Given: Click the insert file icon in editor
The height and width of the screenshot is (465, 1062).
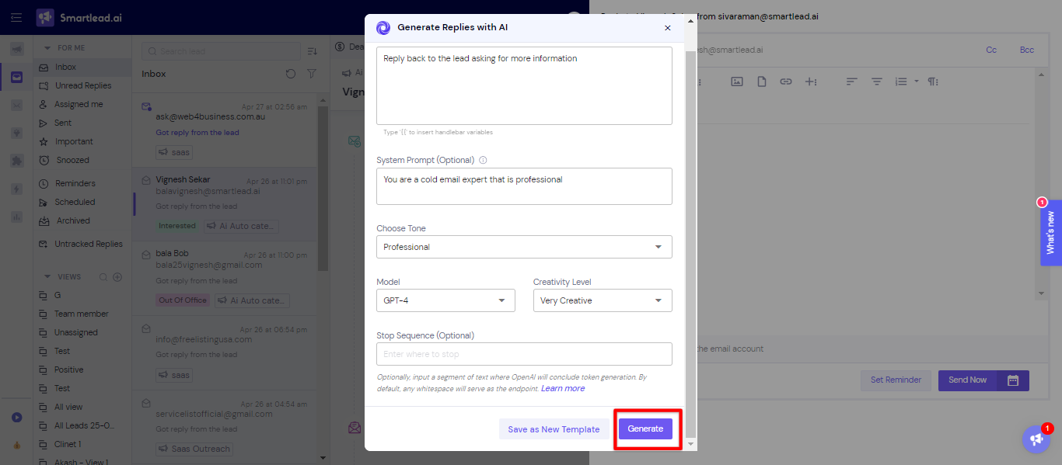Looking at the screenshot, I should (x=762, y=82).
